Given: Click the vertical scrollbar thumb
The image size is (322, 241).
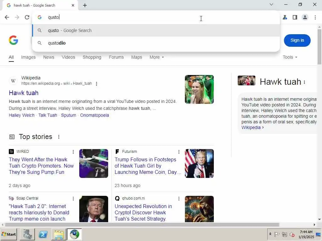Looking at the screenshot, I should coord(319,47).
